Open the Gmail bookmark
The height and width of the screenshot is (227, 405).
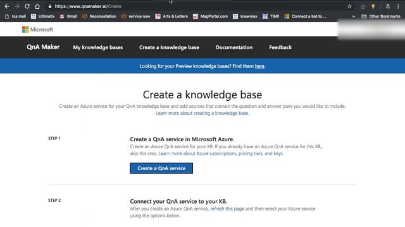pos(68,16)
